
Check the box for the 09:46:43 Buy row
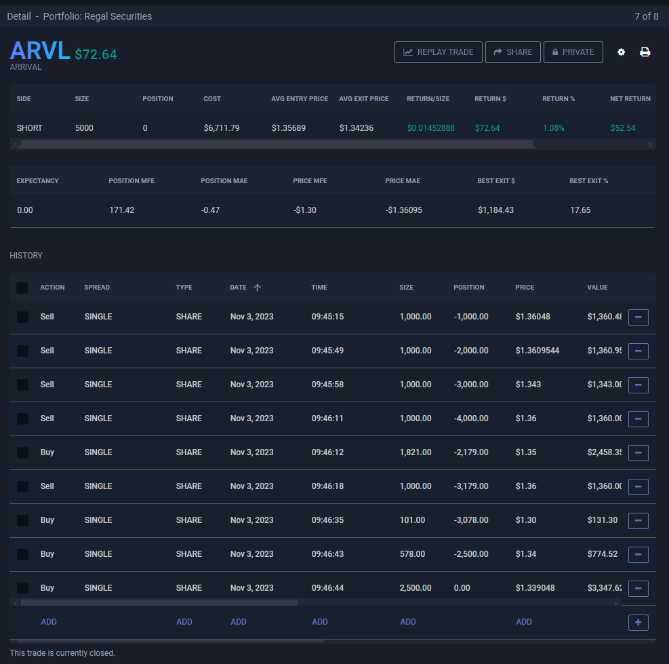(x=22, y=554)
